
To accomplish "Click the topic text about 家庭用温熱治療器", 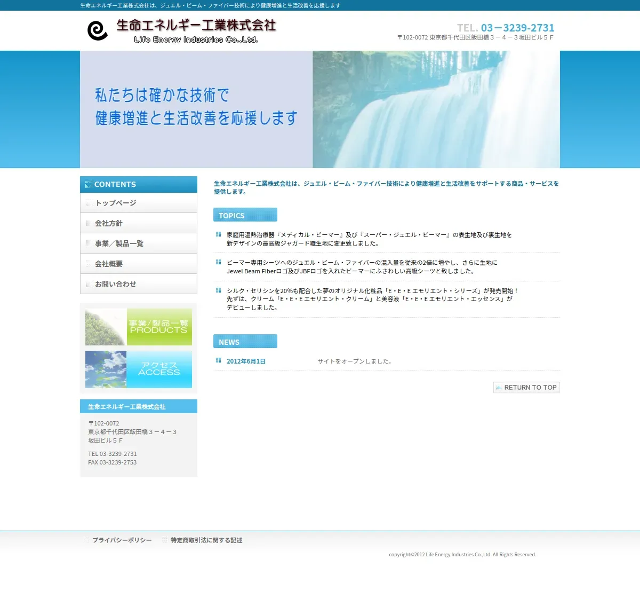I will click(x=369, y=239).
